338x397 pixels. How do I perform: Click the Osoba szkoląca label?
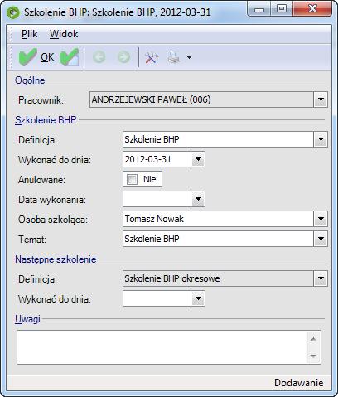[53, 220]
